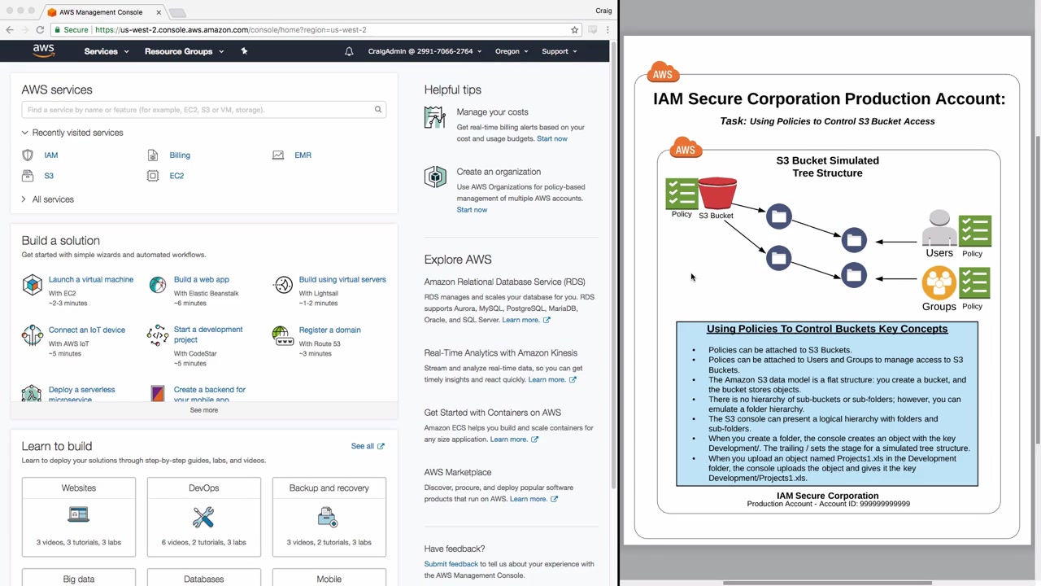Click the diagram window's horizontal scrollbar
The width and height of the screenshot is (1041, 586).
[827, 583]
